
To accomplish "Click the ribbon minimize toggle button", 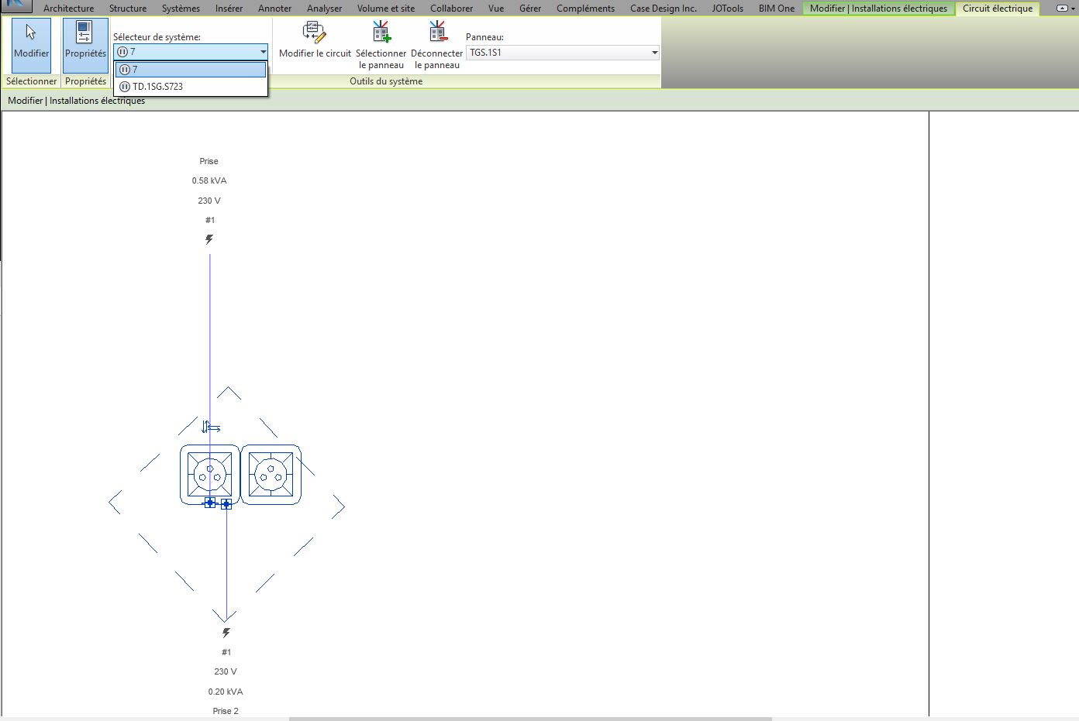I will pos(1065,9).
